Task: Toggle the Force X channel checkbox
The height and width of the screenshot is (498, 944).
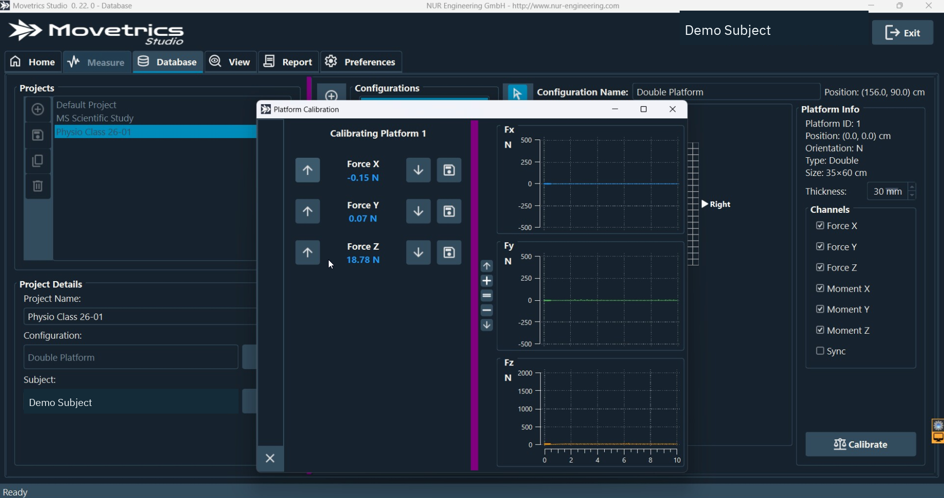Action: (x=820, y=225)
